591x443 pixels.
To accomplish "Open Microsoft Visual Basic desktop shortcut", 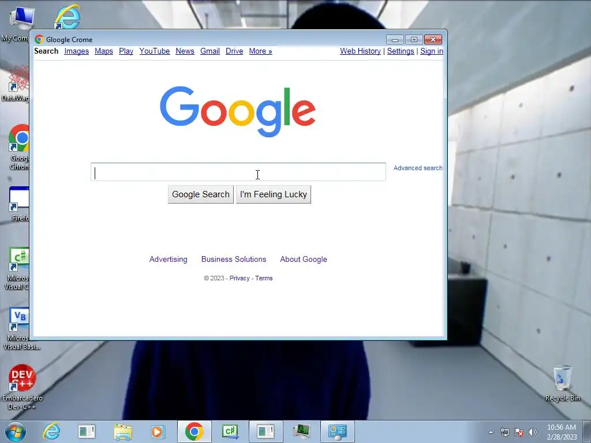I will click(21, 328).
